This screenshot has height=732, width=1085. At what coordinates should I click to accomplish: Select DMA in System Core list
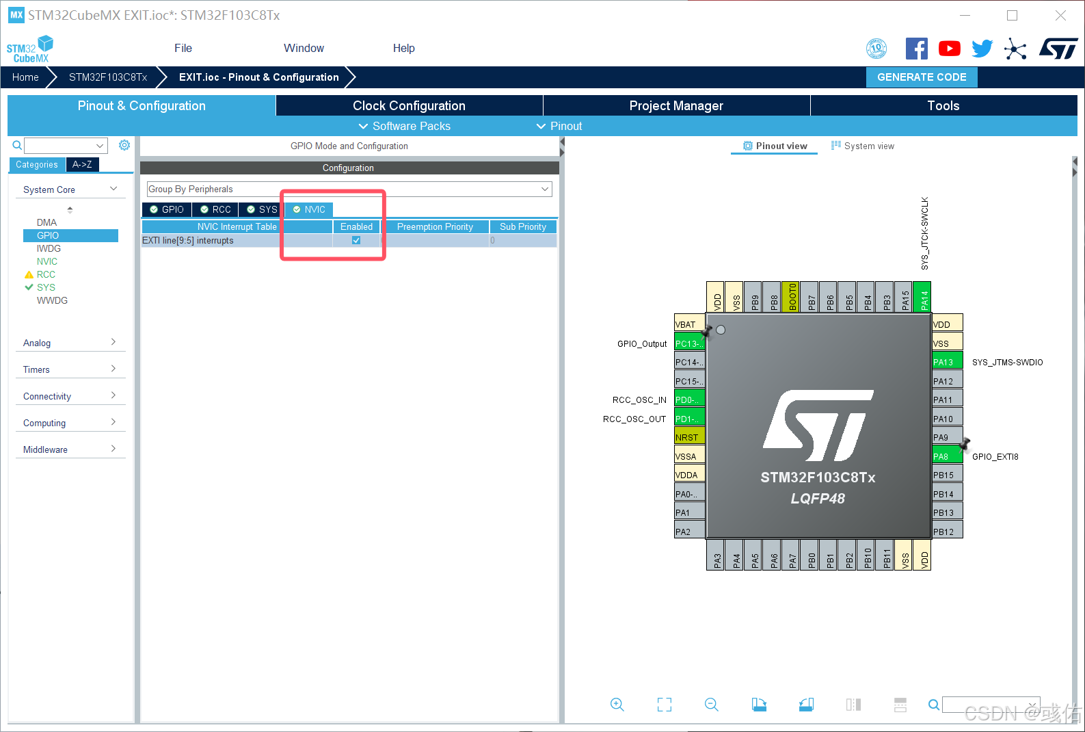point(46,222)
